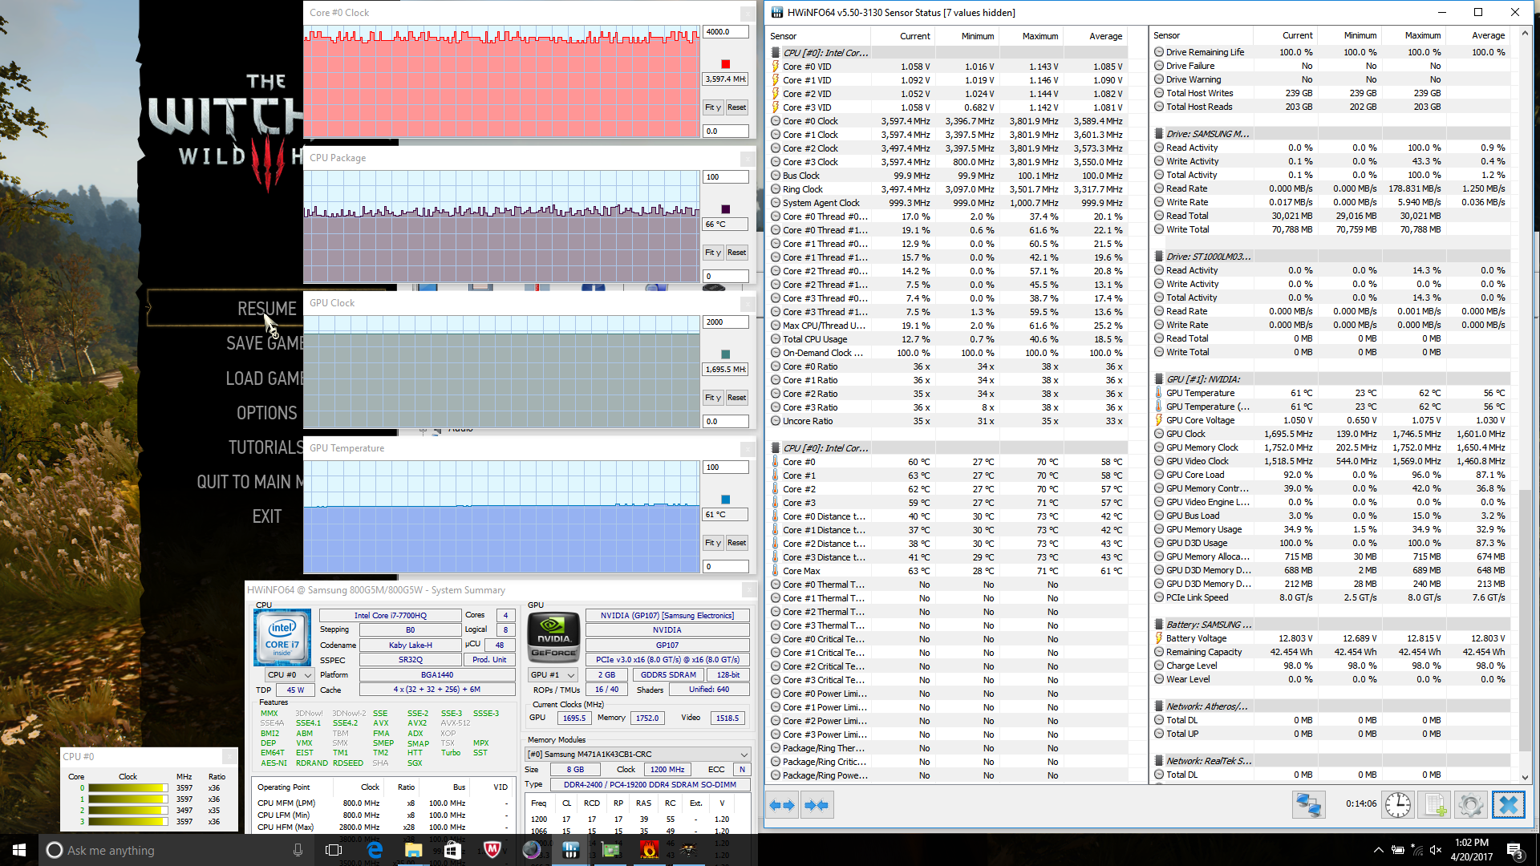
Task: Click the NVIDIA GeForce logo
Action: point(553,637)
